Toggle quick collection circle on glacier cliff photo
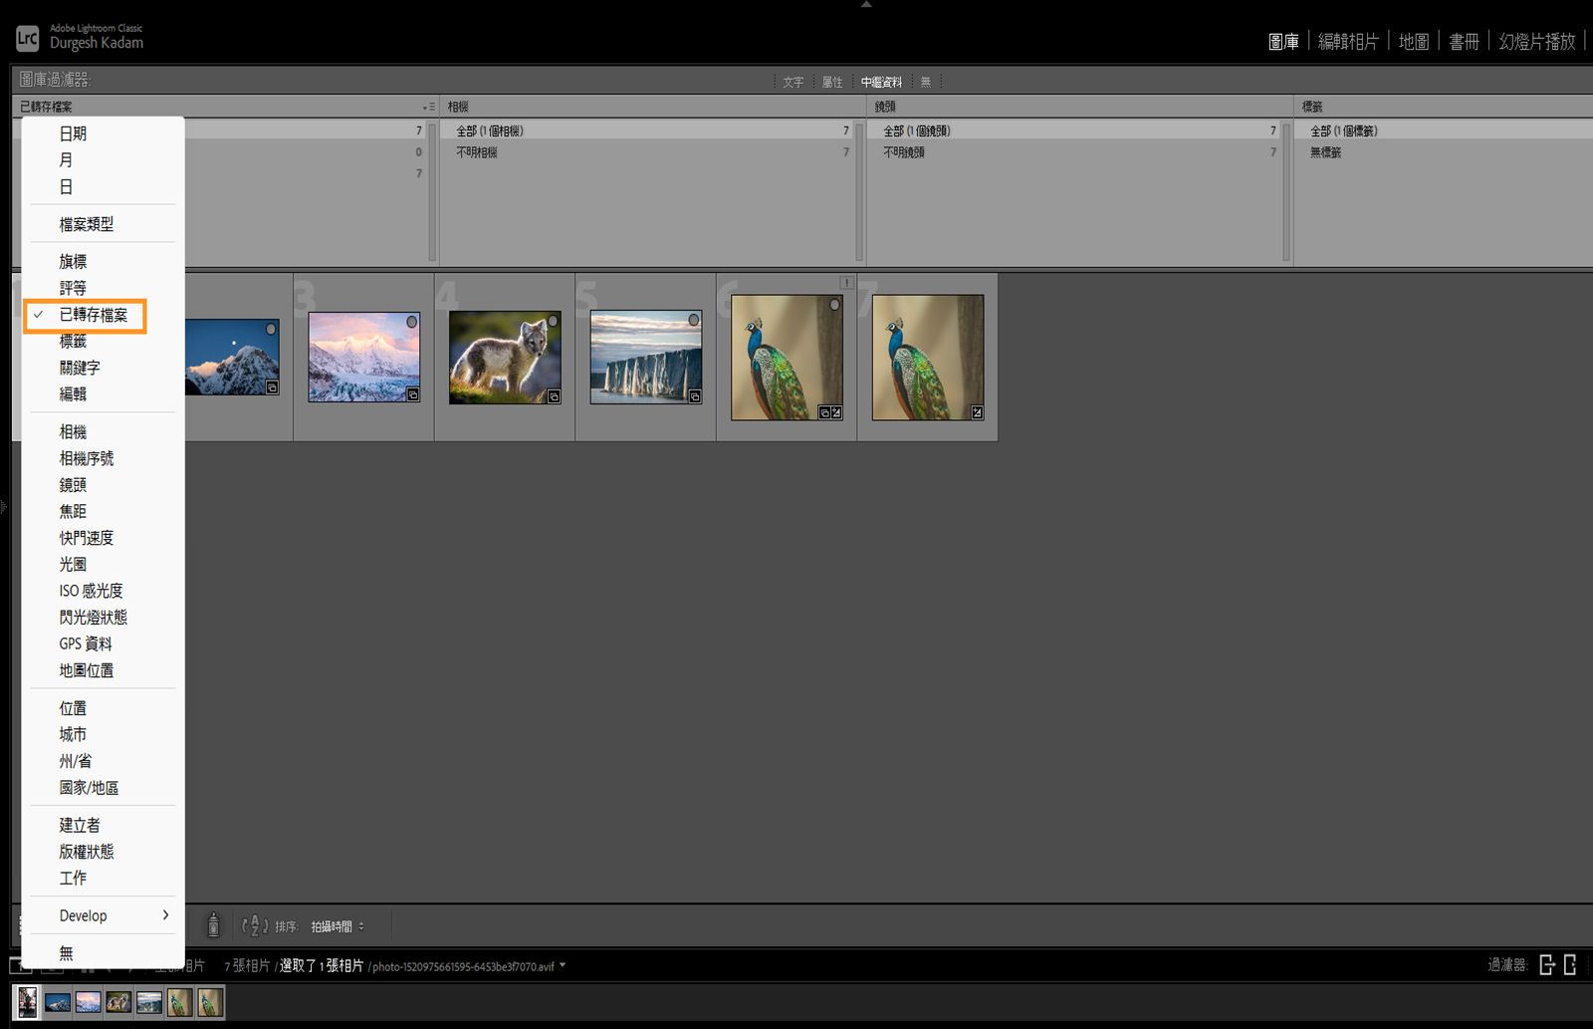 [694, 320]
